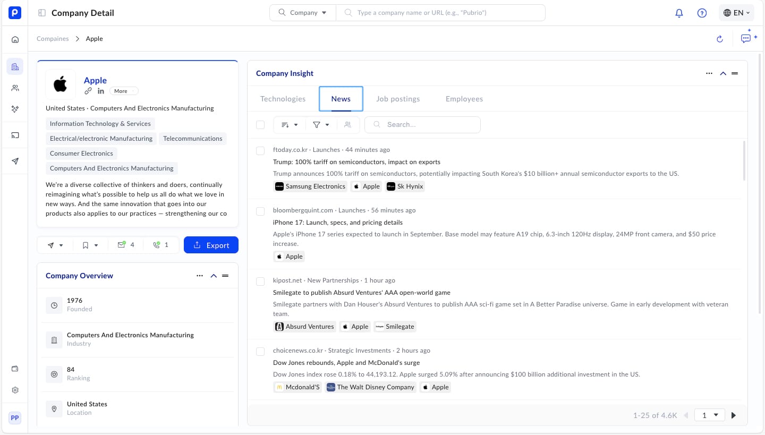The height and width of the screenshot is (435, 765).
Task: Toggle the select-all news checkbox
Action: 260,125
